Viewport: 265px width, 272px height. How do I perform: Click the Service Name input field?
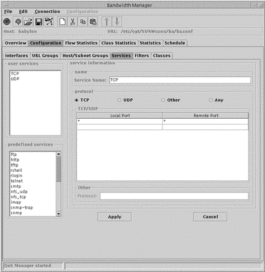tap(180, 80)
